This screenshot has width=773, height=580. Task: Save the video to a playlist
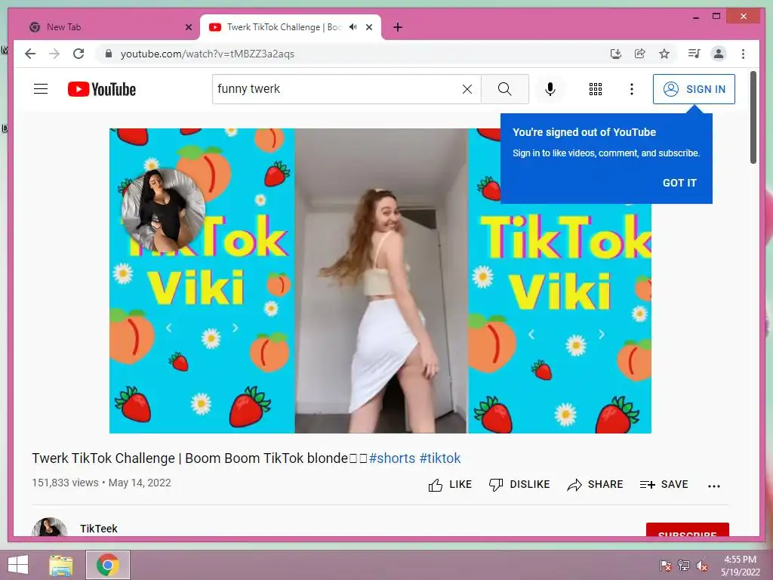click(x=664, y=485)
